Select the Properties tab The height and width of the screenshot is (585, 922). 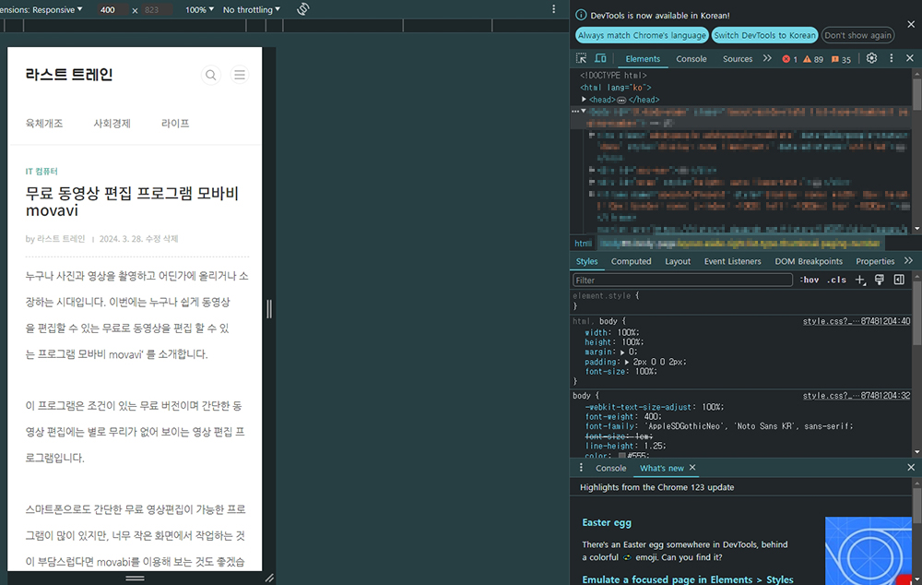(x=875, y=261)
